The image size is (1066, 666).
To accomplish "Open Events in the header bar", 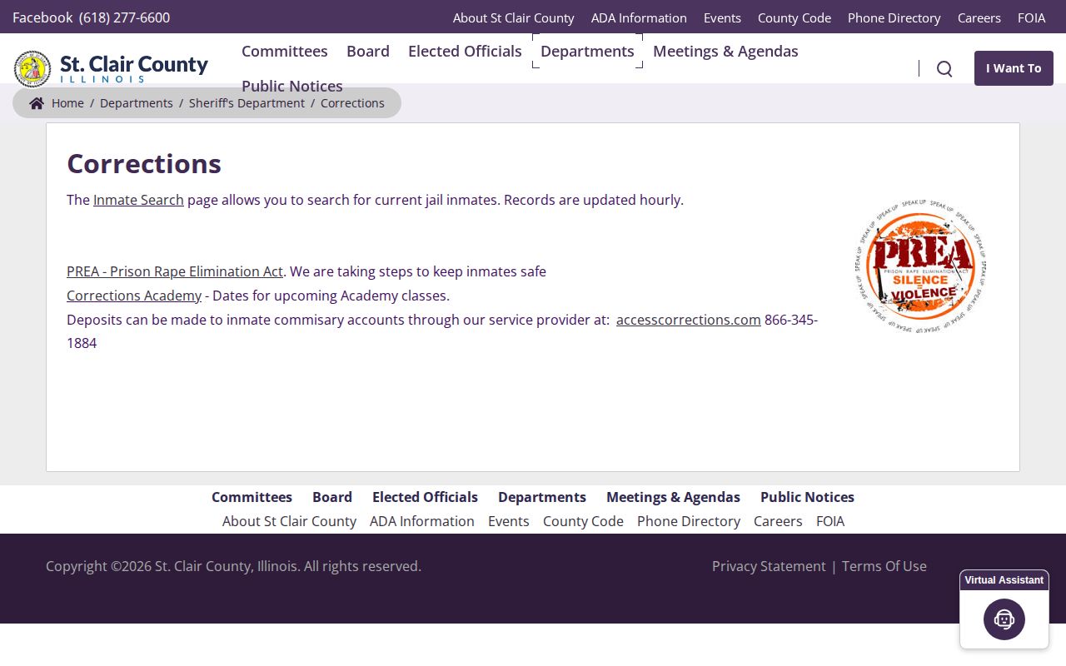I will (x=722, y=17).
